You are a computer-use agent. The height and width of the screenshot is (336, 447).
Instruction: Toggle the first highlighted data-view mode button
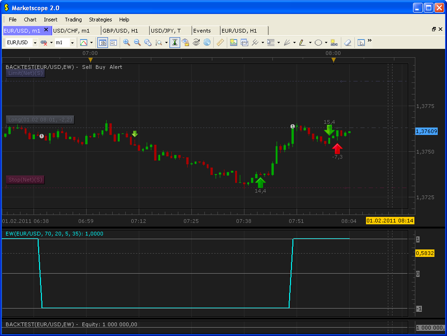[102, 43]
